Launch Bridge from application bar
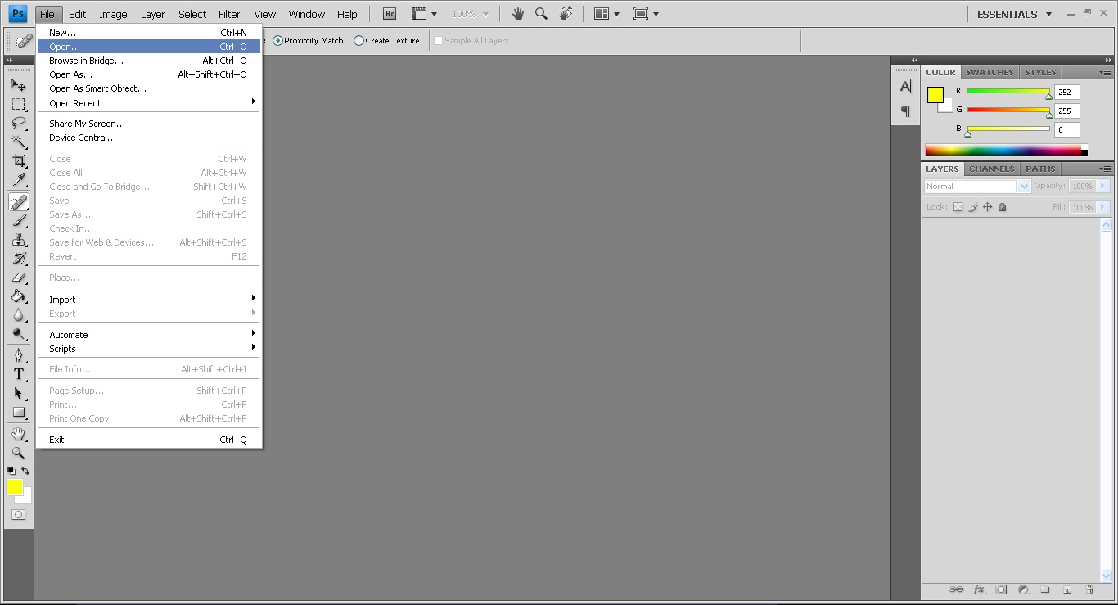 tap(390, 14)
